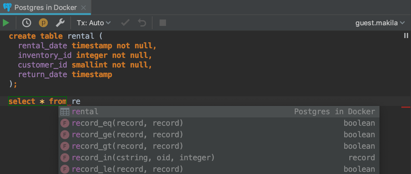
Task: Place cursor after 're' in the select statement
Action: pos(81,101)
